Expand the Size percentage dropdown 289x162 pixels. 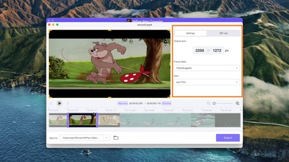pos(207,82)
